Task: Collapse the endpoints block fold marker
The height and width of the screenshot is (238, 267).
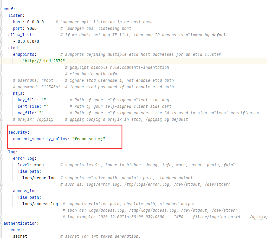Action: tap(2, 54)
